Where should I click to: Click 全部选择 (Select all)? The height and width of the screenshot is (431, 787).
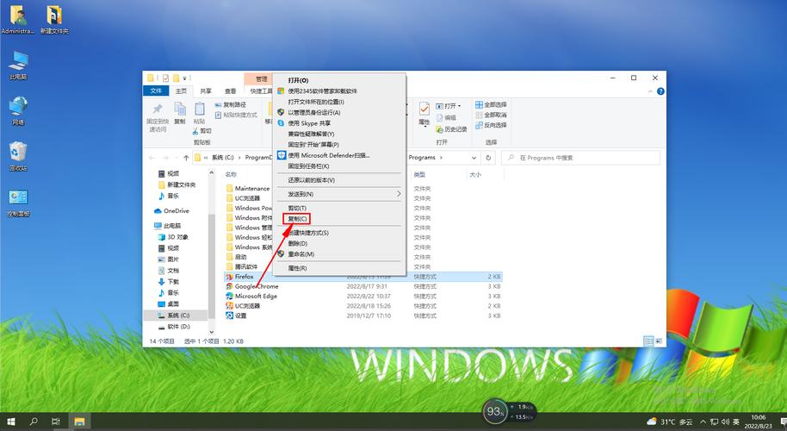pos(491,104)
